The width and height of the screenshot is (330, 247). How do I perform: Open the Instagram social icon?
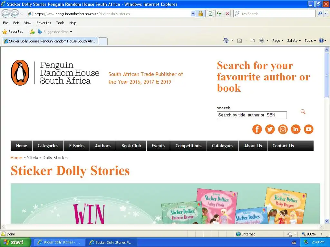(x=283, y=129)
